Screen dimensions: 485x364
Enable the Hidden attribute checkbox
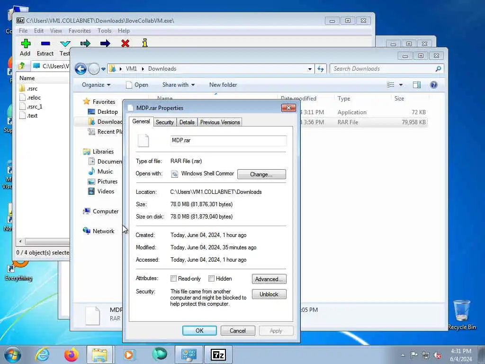[211, 279]
